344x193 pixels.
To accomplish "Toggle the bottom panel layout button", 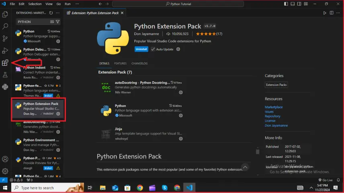I will (x=293, y=4).
